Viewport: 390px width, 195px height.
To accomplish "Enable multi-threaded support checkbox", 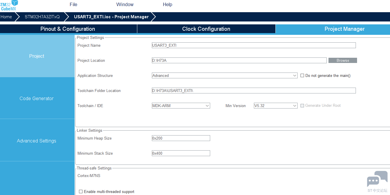I will (x=81, y=192).
